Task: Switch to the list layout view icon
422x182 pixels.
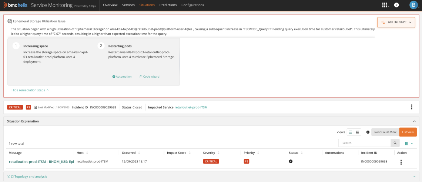Action: [350, 132]
